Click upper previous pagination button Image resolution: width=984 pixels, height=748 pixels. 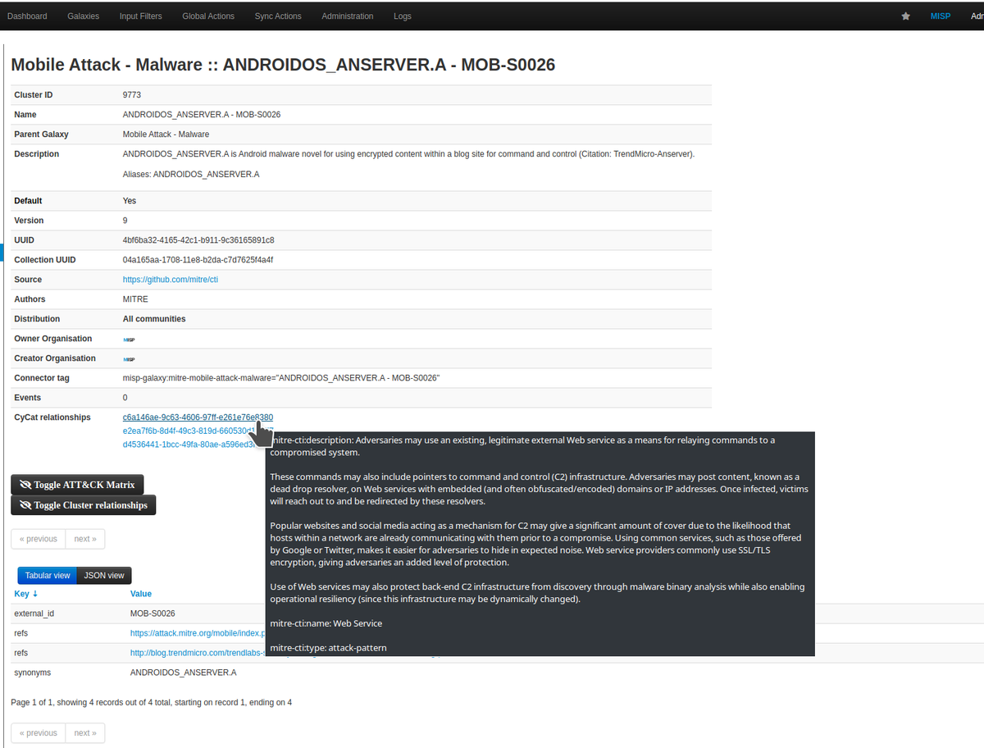(x=39, y=539)
